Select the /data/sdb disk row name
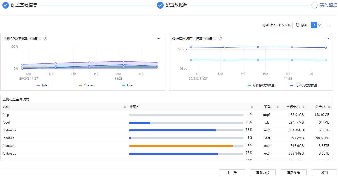 pyautogui.click(x=10, y=154)
